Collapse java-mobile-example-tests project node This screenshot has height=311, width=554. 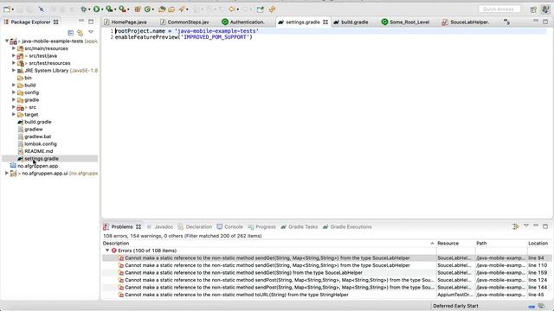(7, 41)
